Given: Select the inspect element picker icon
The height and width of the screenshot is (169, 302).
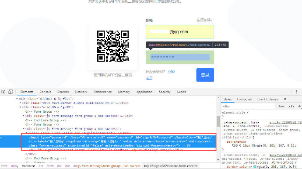Looking at the screenshot, I should pyautogui.click(x=3, y=92).
